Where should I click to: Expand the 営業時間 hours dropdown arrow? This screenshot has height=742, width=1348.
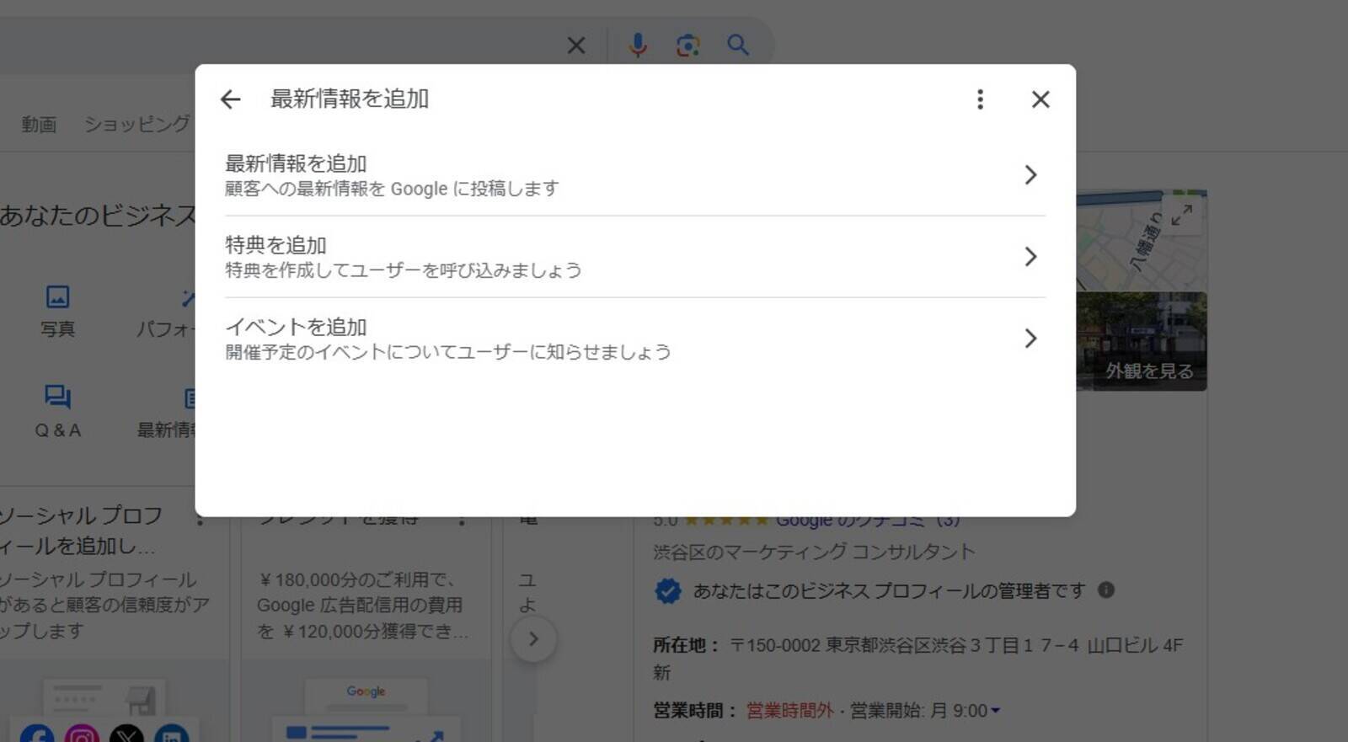995,711
